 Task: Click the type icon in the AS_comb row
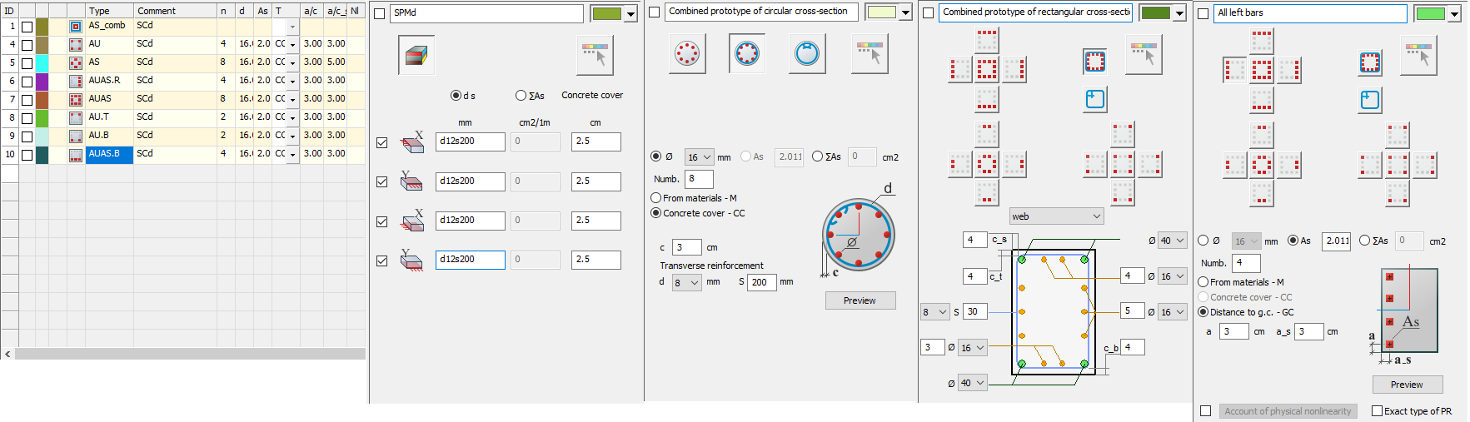pos(76,27)
